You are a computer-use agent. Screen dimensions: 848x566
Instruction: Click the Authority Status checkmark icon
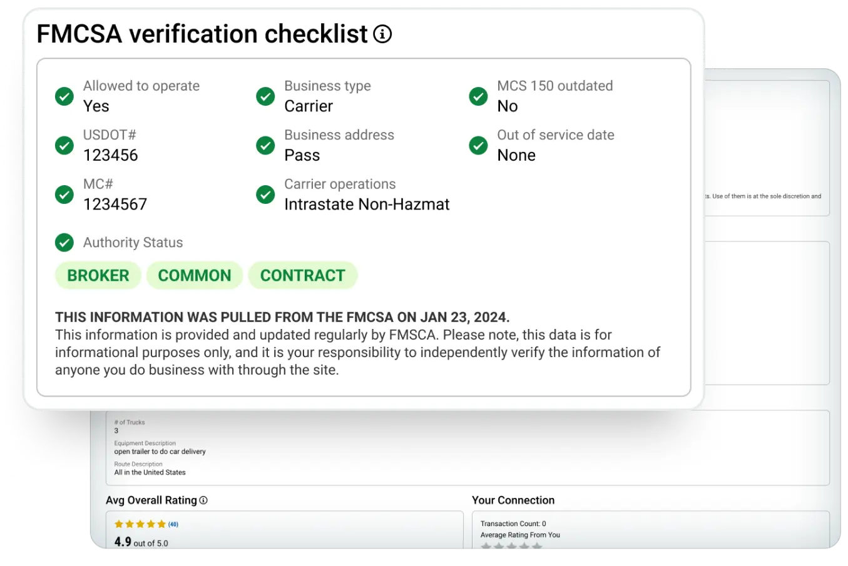[x=64, y=243]
